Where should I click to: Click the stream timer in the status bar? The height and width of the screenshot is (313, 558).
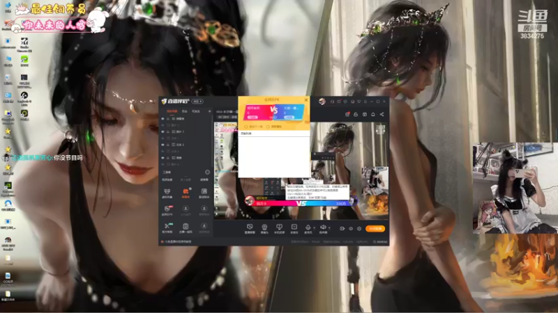pyautogui.click(x=381, y=241)
